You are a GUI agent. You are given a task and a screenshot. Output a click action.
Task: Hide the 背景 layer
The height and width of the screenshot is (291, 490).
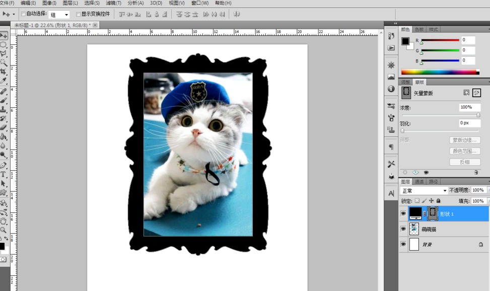tap(403, 244)
